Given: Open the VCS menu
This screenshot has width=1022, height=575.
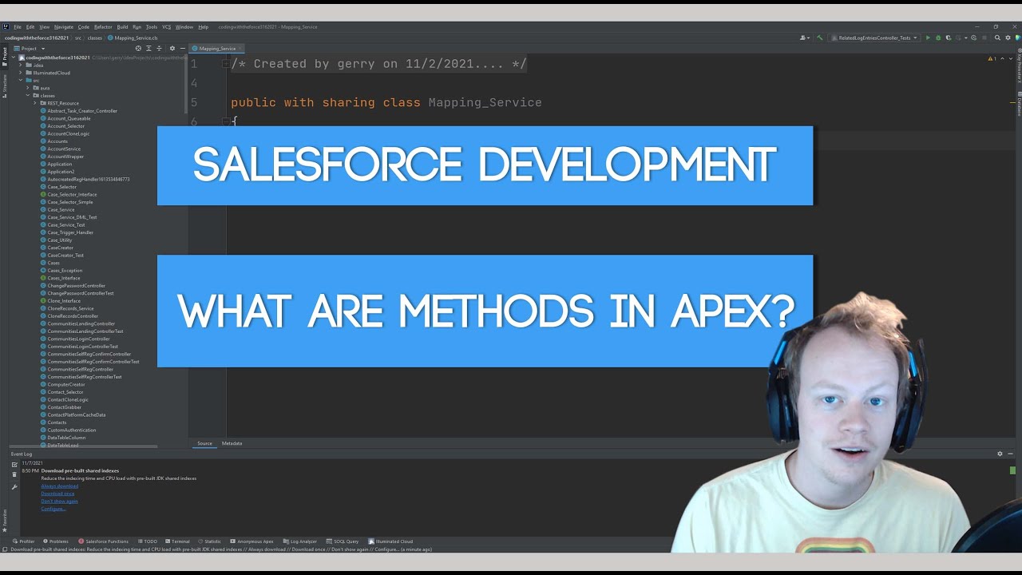Looking at the screenshot, I should click(167, 27).
